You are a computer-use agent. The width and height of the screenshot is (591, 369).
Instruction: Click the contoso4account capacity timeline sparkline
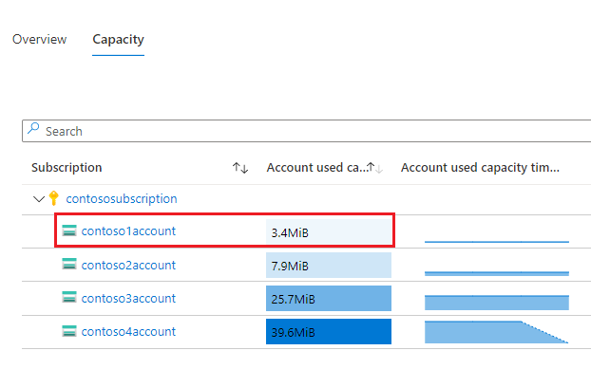tap(496, 332)
